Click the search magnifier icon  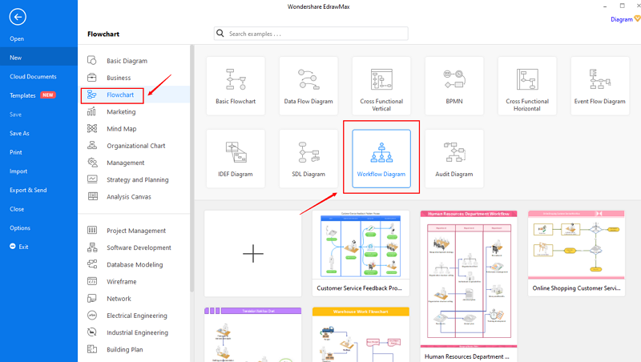(220, 34)
